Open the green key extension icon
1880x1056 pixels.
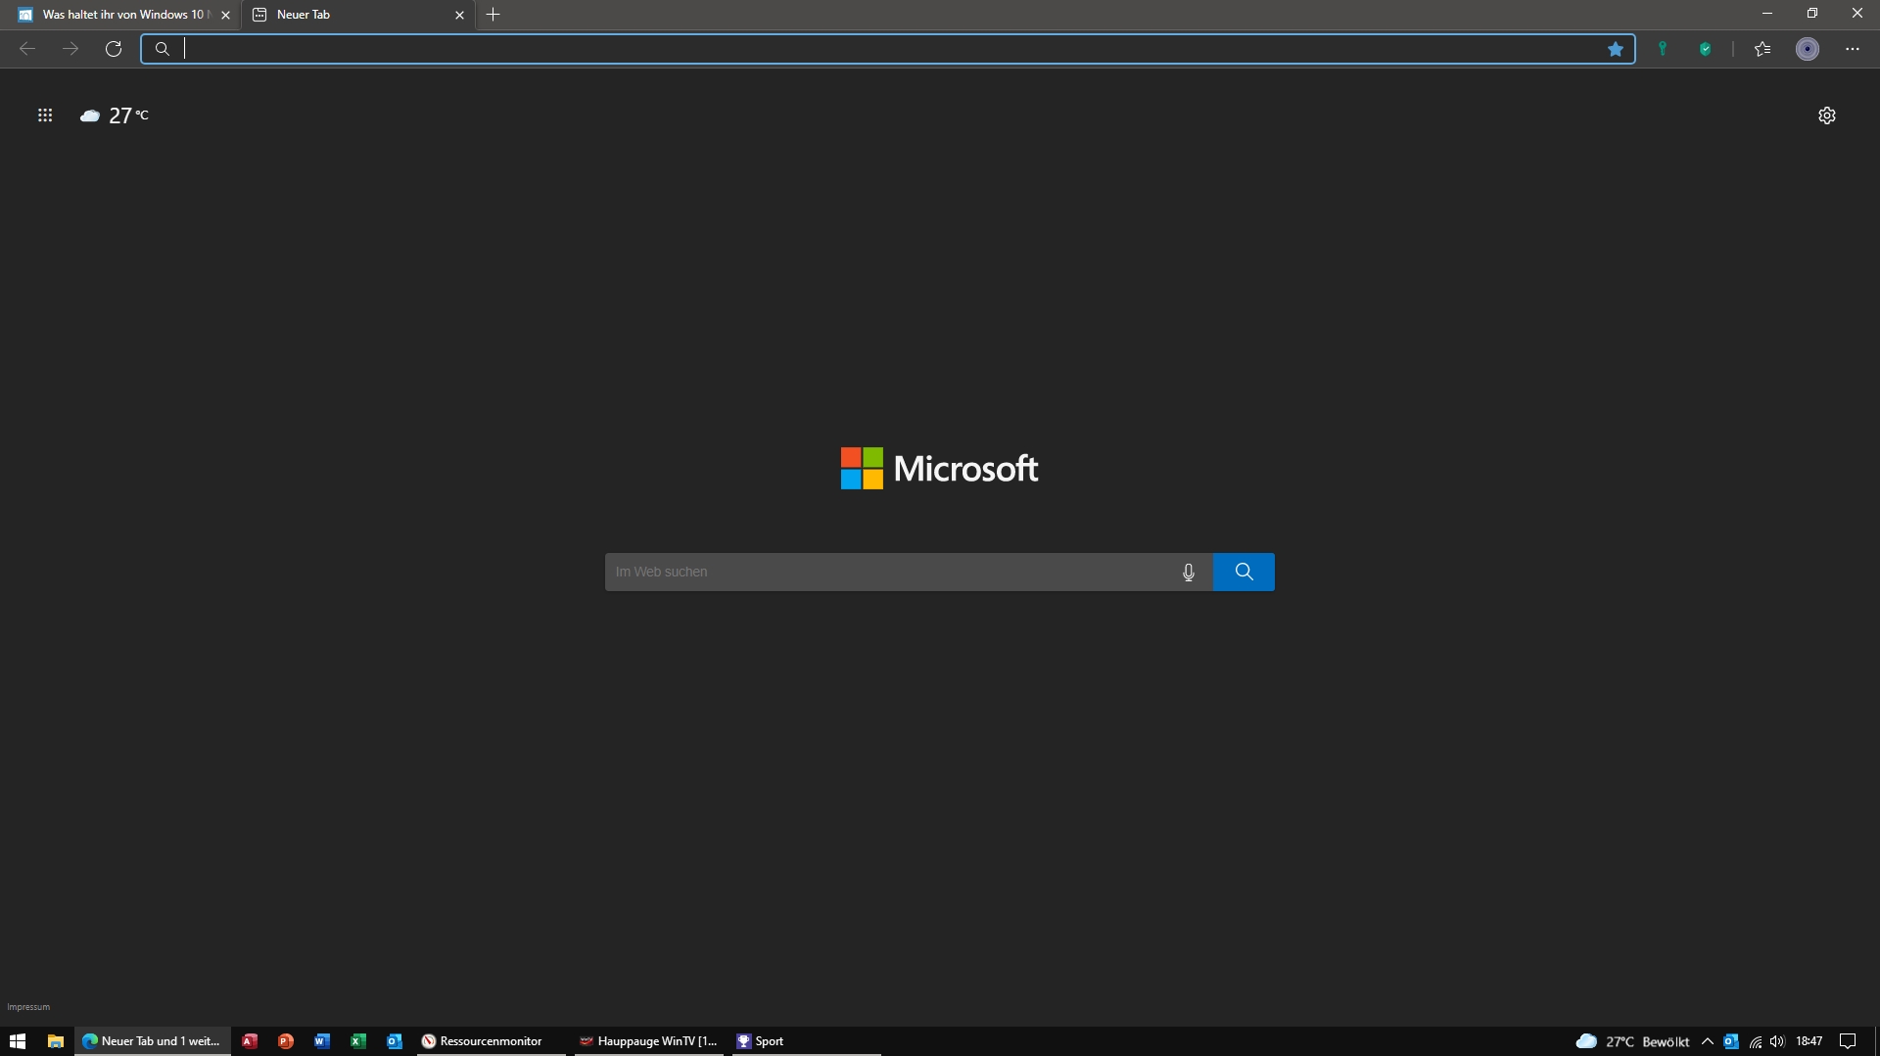1663,49
